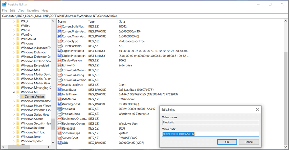Select the WindowsRuntime key
The image size is (289, 150).
[x=32, y=128]
